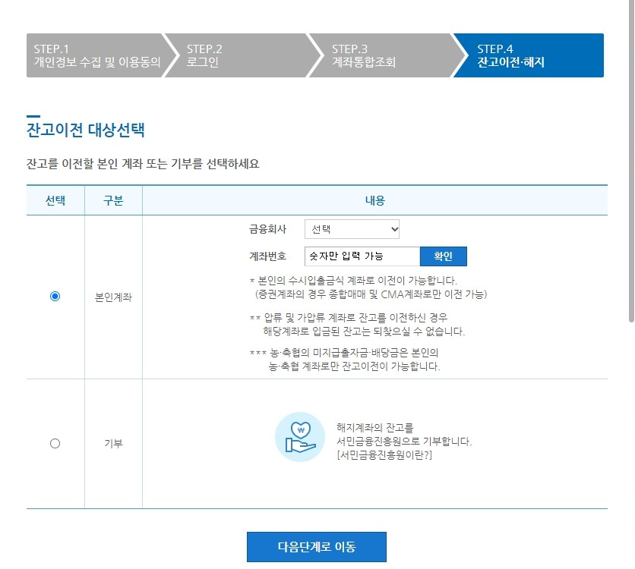Click the 잔고를 이전할 본인 계좌 instruction text
Screen dimensions: 635x569
143,164
